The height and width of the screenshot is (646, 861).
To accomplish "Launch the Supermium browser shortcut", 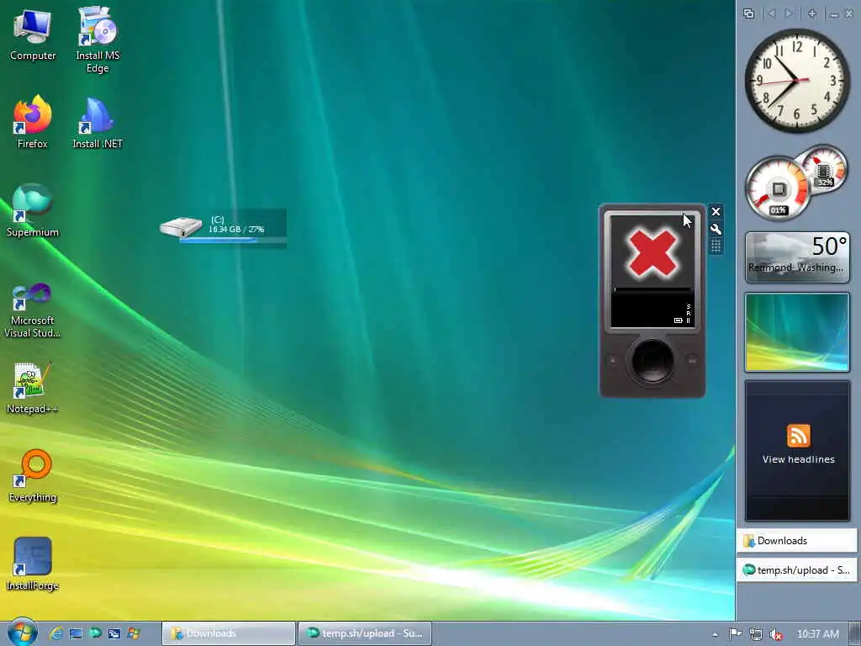I will (33, 210).
